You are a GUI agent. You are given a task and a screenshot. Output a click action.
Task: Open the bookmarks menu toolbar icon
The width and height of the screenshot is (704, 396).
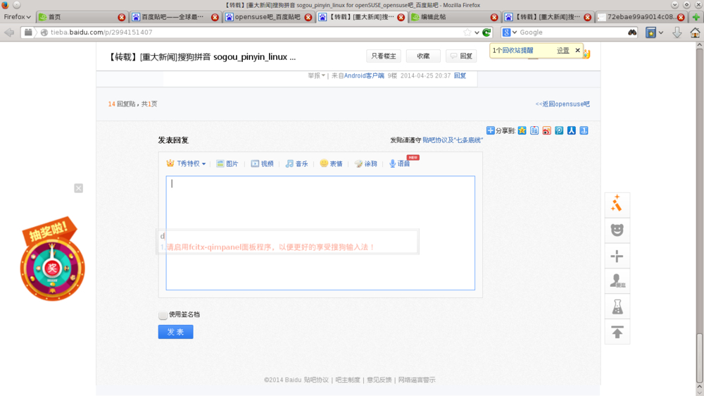tap(650, 32)
